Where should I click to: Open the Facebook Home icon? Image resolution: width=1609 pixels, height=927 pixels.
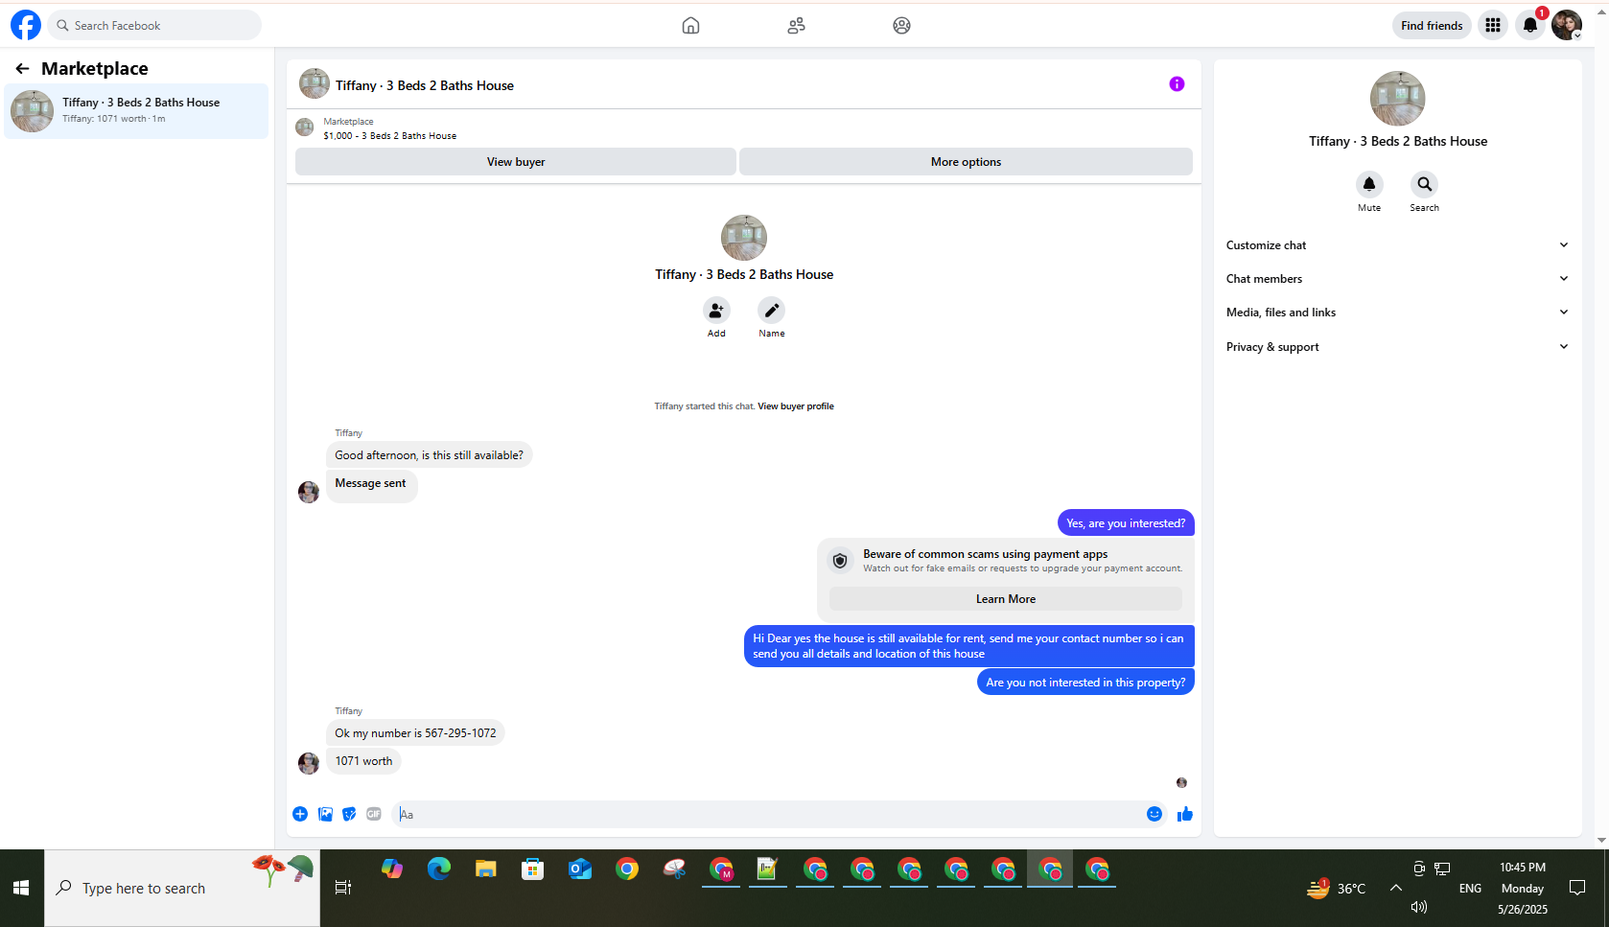(x=690, y=26)
